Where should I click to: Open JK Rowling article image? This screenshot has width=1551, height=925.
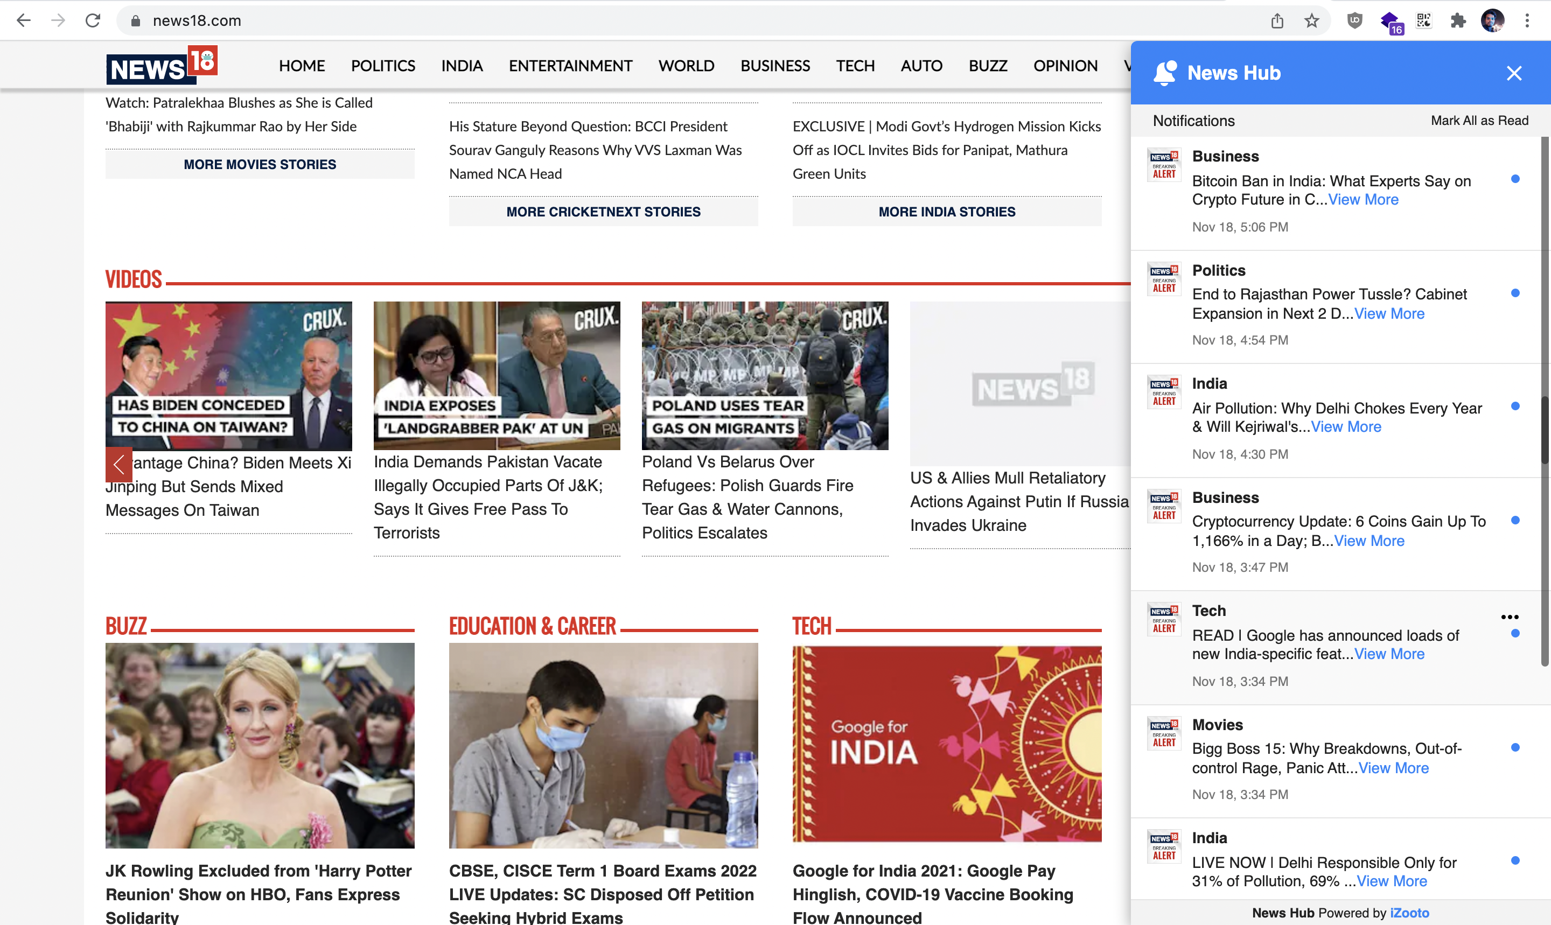[x=260, y=746]
